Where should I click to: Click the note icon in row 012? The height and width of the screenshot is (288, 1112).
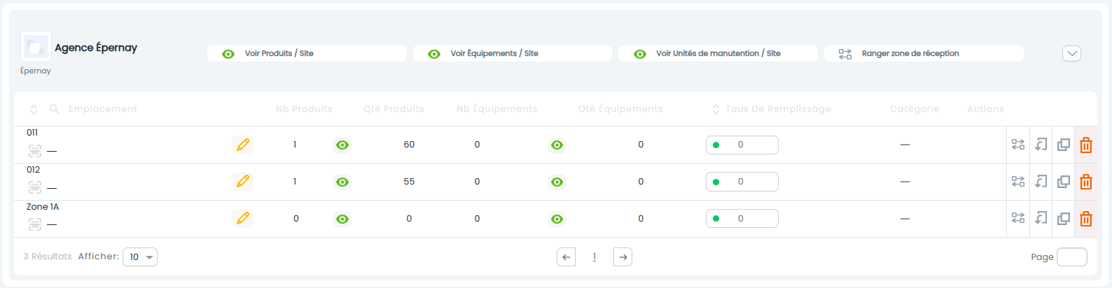tap(1041, 182)
